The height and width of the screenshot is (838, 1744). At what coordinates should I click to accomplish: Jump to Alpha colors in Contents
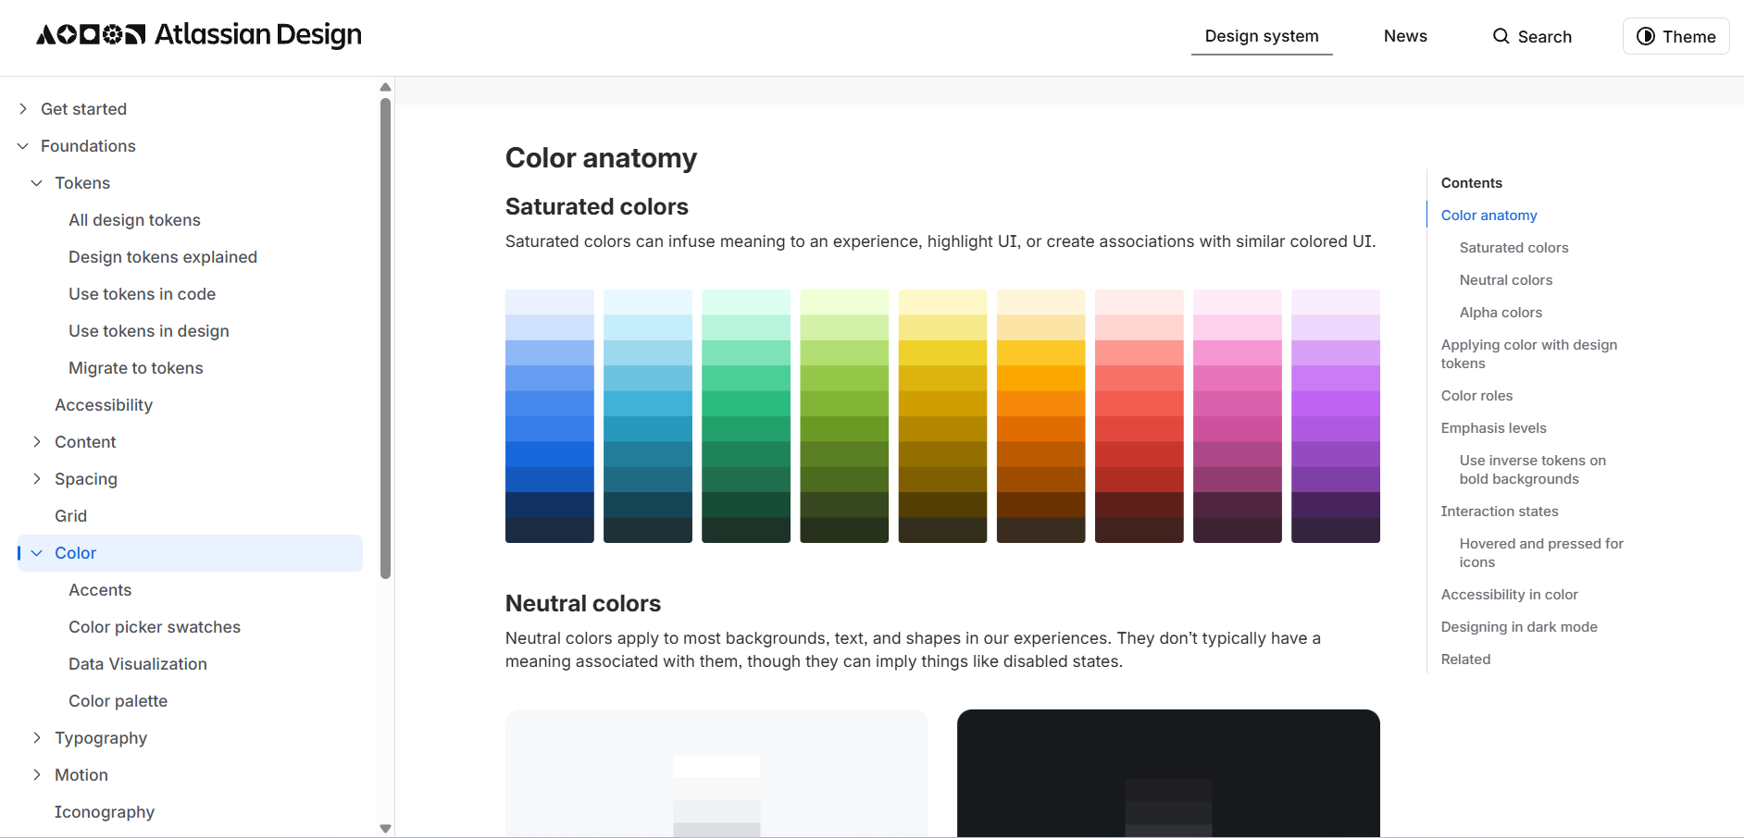[1501, 313]
